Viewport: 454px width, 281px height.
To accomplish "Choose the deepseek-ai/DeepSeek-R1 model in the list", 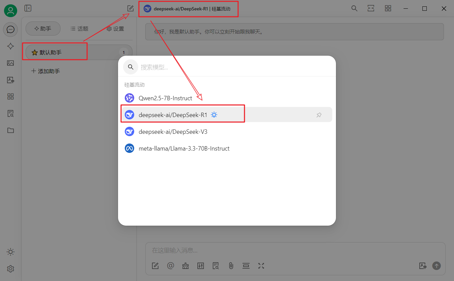I will point(227,115).
